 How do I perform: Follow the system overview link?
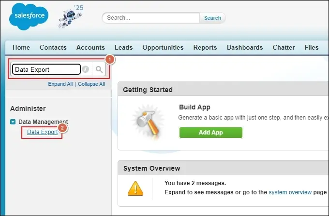tap(290, 192)
